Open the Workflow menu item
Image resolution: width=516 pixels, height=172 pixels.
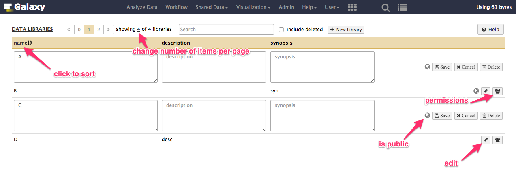point(176,7)
